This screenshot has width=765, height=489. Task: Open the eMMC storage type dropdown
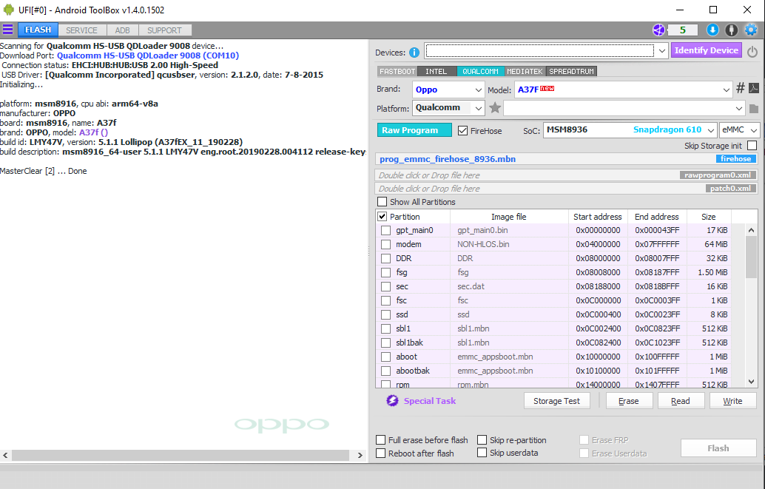pos(740,129)
